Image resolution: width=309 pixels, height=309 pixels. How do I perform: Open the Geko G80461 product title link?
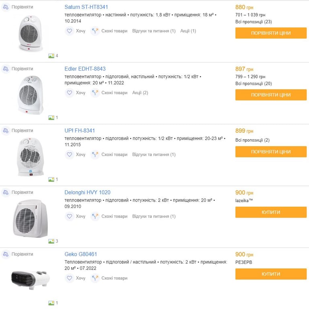(80, 254)
